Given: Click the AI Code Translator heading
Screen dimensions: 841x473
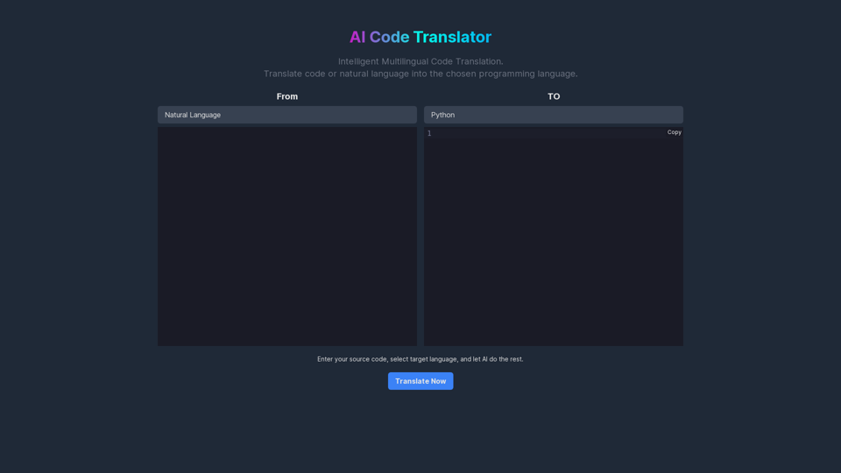Looking at the screenshot, I should pos(420,37).
